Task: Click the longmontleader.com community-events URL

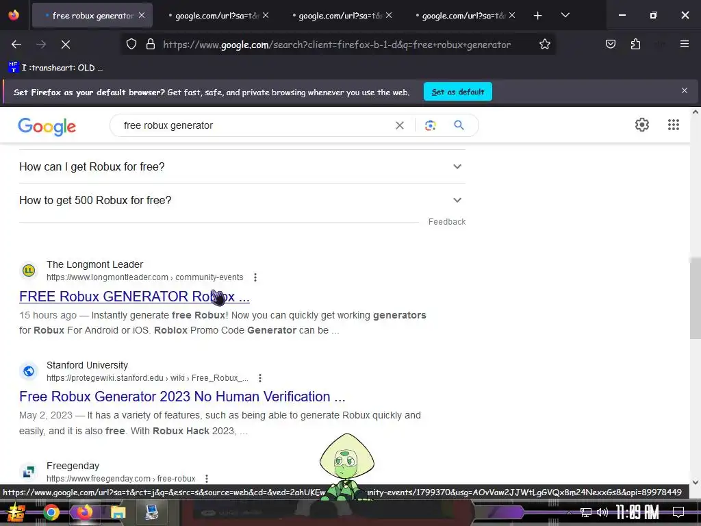Action: [145, 277]
